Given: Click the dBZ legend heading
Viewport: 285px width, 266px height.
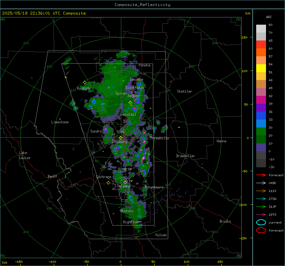Looking at the screenshot, I should click(269, 17).
